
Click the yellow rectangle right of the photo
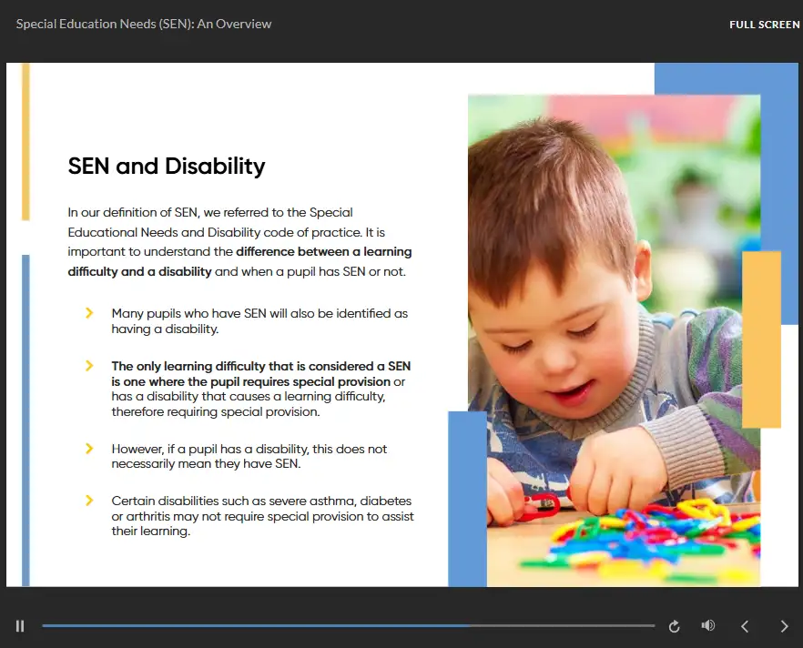[x=761, y=339]
